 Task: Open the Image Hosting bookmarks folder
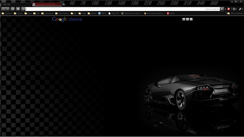(62, 14)
